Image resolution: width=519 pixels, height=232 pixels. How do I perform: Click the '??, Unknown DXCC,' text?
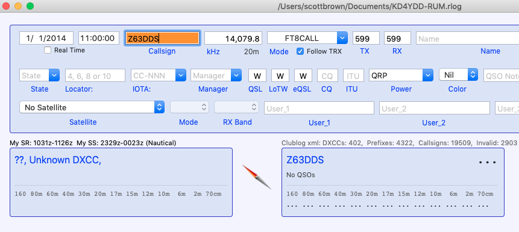click(x=58, y=160)
